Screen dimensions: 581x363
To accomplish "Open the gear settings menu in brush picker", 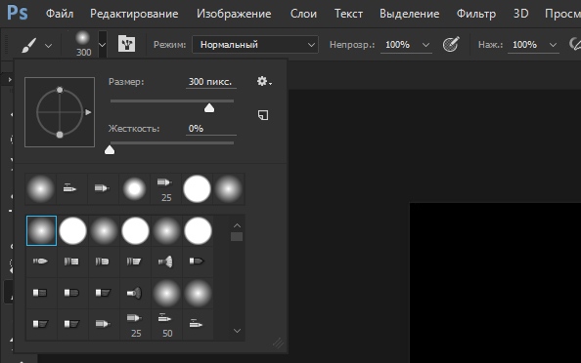I will point(264,81).
